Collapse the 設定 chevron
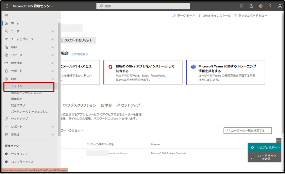The height and width of the screenshot is (174, 285). tap(53, 79)
